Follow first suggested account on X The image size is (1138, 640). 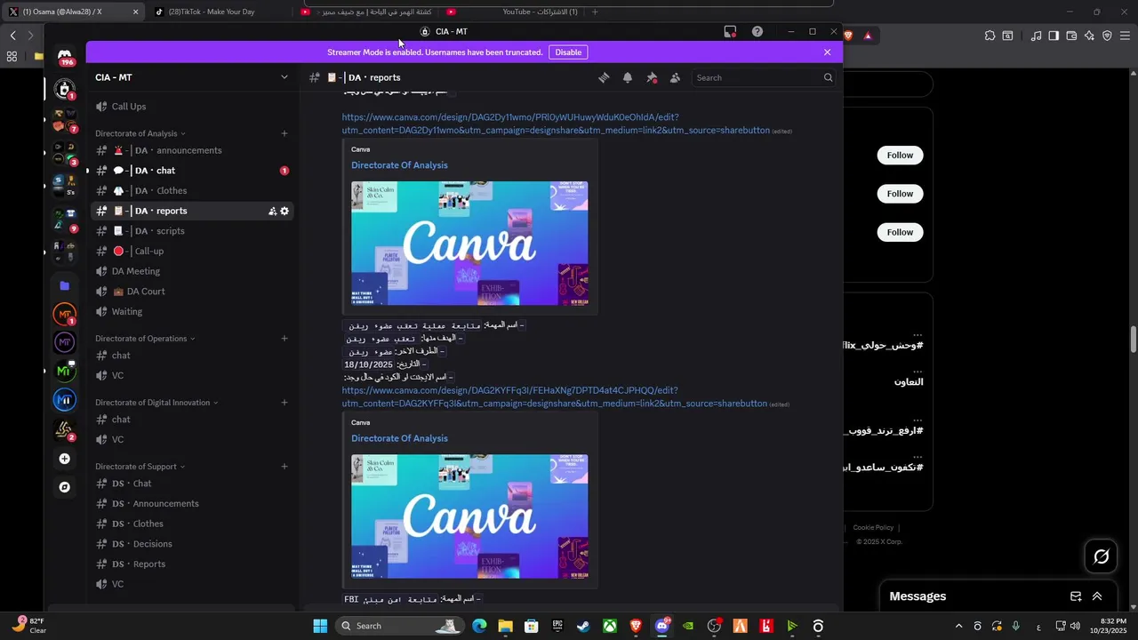click(x=900, y=155)
